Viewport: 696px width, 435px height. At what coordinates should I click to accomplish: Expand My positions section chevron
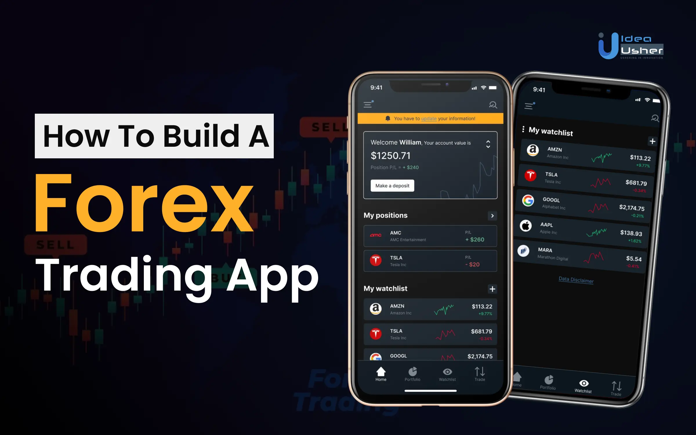click(x=492, y=215)
